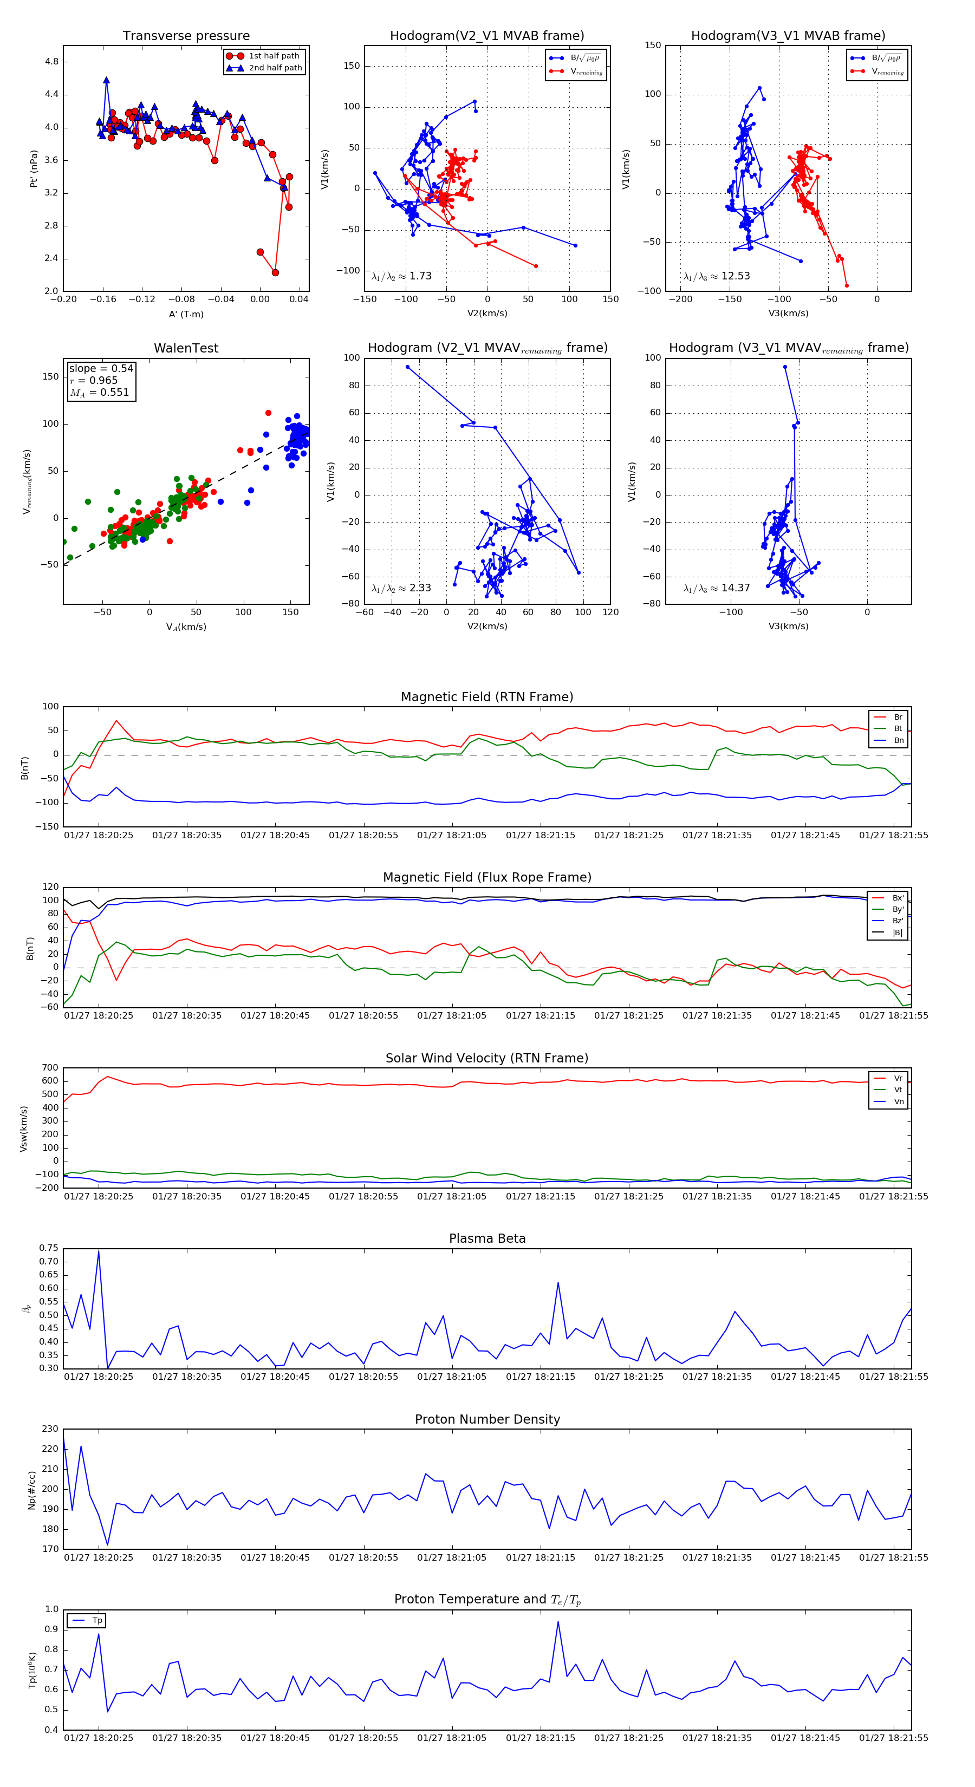
Task: Select the By' legend entry
Action: pyautogui.click(x=888, y=909)
